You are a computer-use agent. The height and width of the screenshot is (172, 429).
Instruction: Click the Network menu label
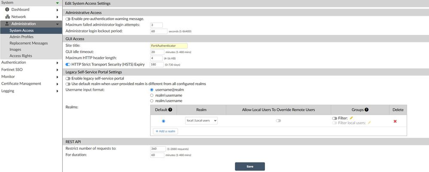(x=18, y=17)
